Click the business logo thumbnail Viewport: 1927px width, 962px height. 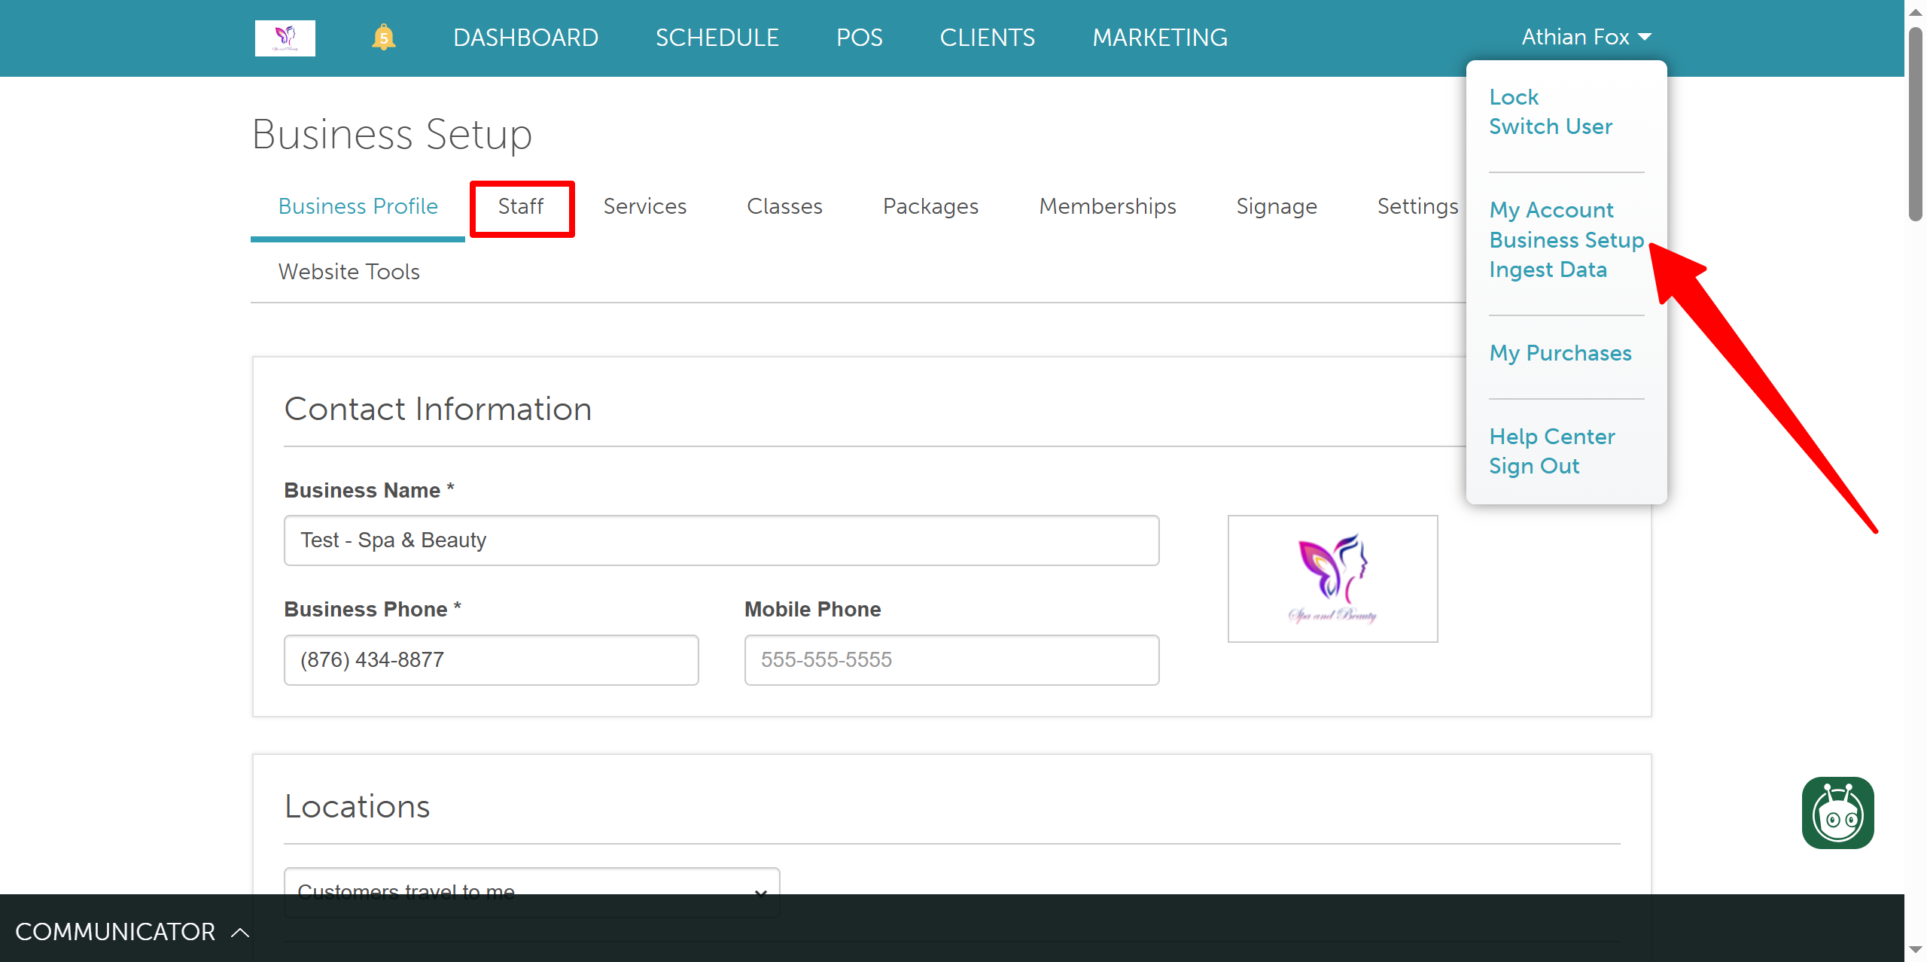click(x=1332, y=578)
